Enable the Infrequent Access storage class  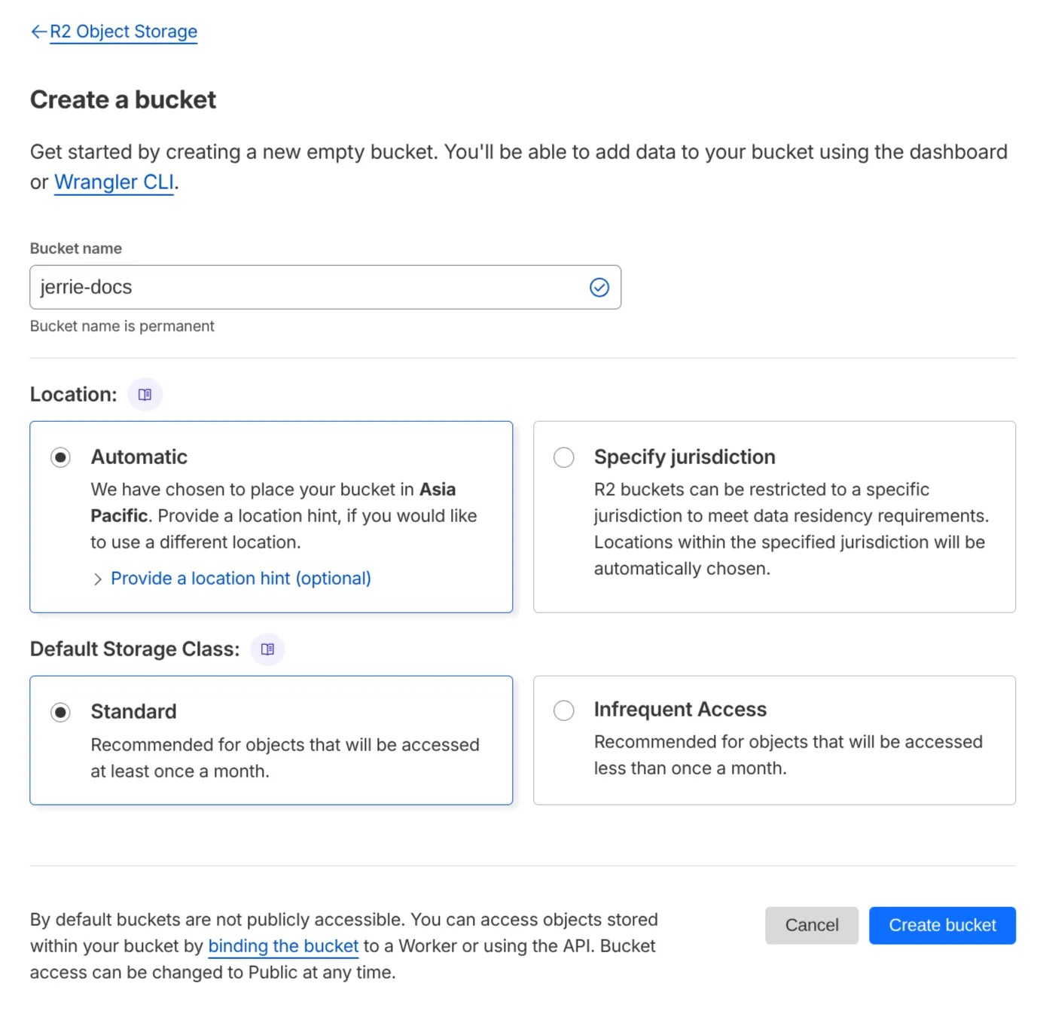pos(563,710)
